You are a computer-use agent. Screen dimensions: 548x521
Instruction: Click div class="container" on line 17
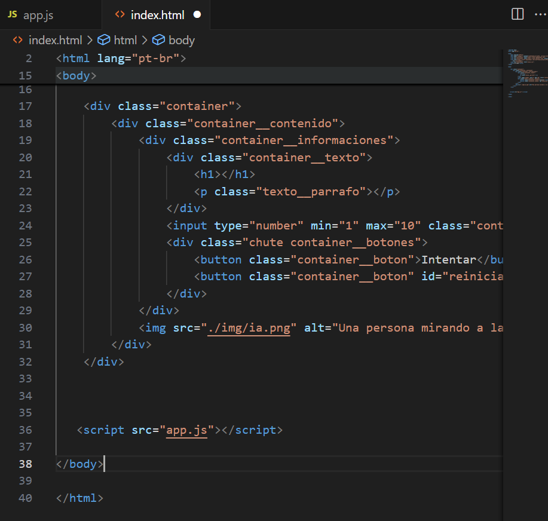coord(163,106)
